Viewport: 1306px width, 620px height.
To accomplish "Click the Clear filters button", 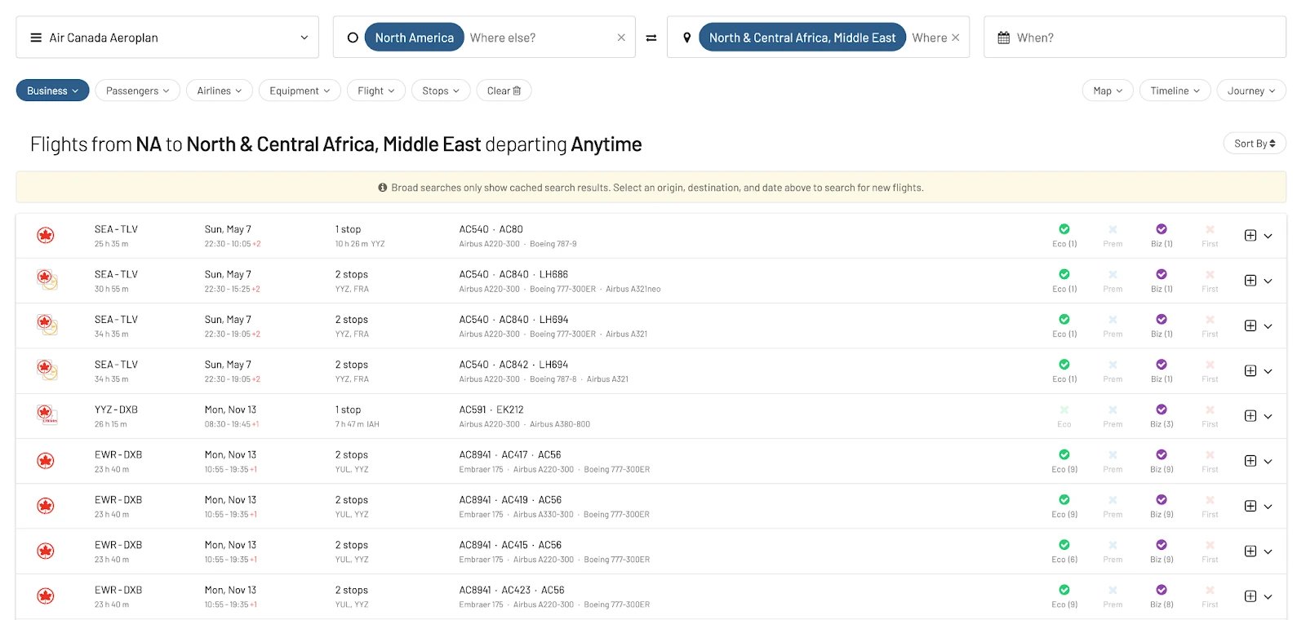I will [504, 91].
